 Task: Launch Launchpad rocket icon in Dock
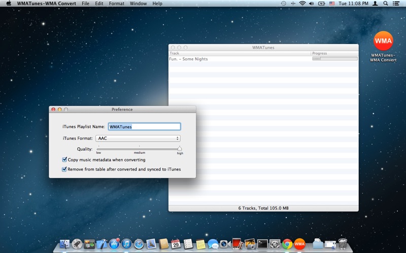pyautogui.click(x=77, y=244)
